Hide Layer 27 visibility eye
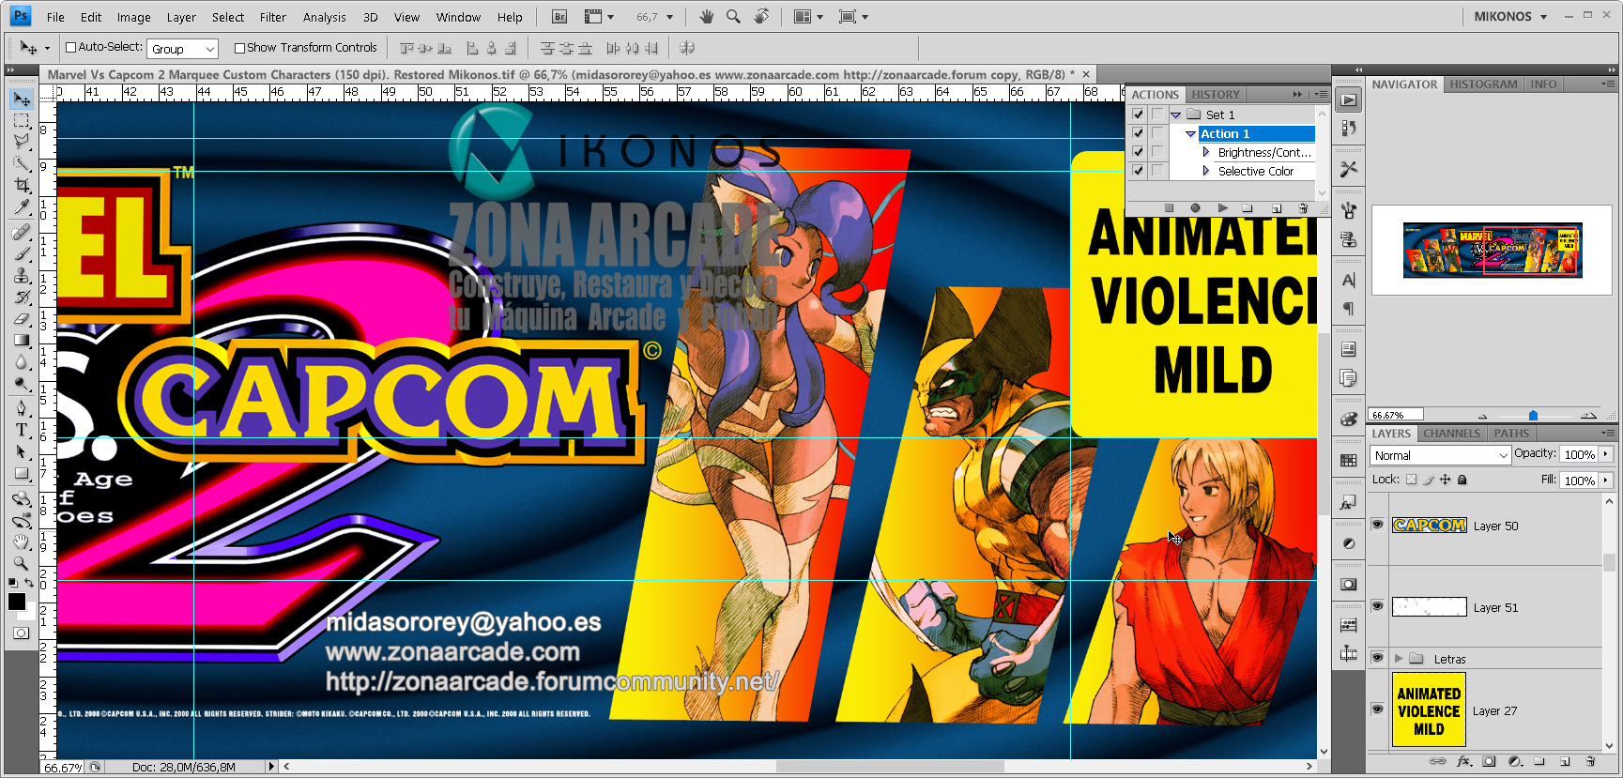The width and height of the screenshot is (1623, 778). point(1377,709)
